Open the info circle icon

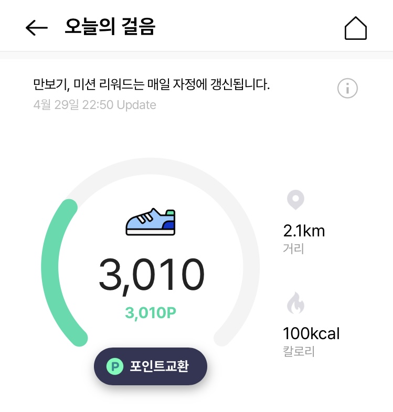(347, 88)
